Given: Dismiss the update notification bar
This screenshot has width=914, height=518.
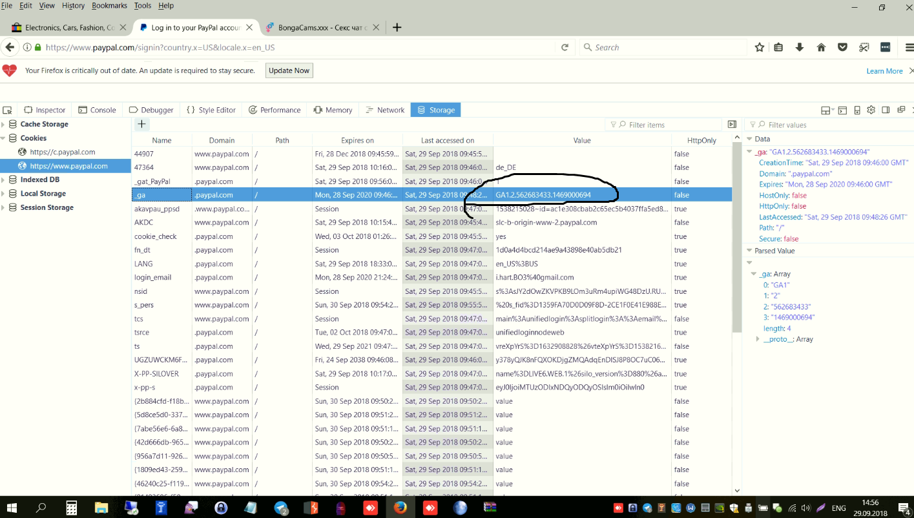Looking at the screenshot, I should coord(911,70).
